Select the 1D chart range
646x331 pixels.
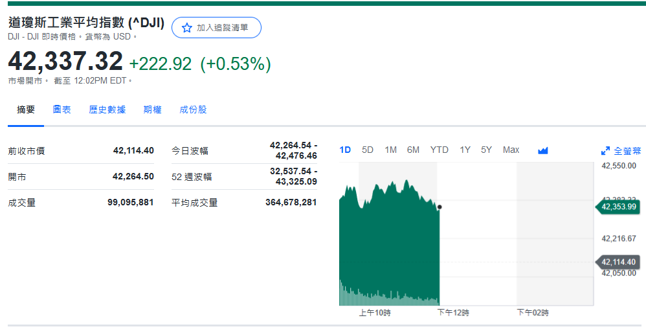(345, 150)
